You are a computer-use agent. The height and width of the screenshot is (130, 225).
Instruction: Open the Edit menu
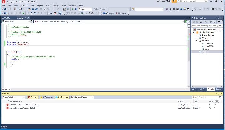(9, 6)
